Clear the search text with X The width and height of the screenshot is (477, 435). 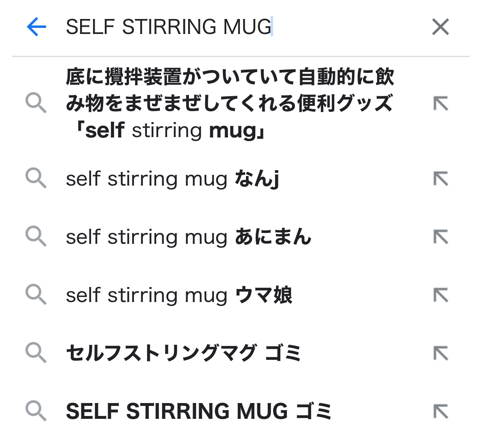coord(440,27)
